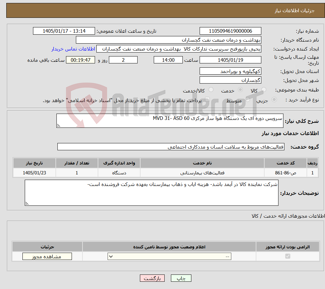
Task: Open اطلاعات تماس خریدار link
Action: coord(73,49)
